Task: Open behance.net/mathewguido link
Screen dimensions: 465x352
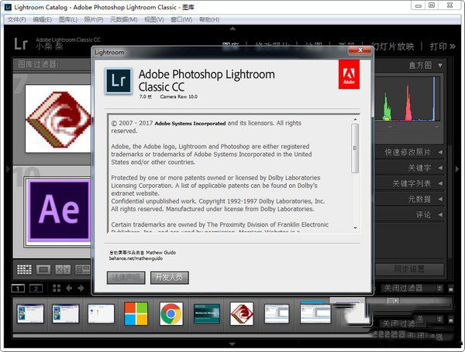Action: pos(136,258)
